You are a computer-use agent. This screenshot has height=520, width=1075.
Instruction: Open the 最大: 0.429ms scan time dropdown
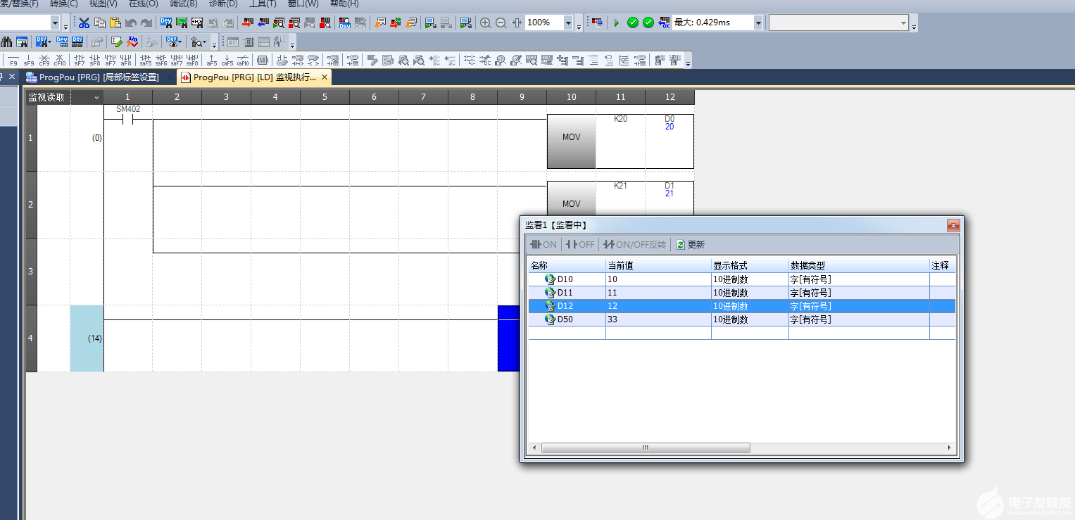pos(758,23)
